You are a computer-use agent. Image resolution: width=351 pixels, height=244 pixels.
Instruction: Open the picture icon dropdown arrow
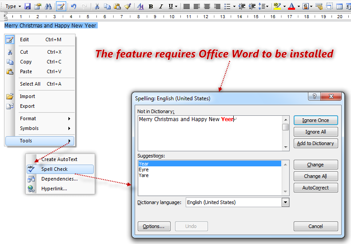click(311, 6)
